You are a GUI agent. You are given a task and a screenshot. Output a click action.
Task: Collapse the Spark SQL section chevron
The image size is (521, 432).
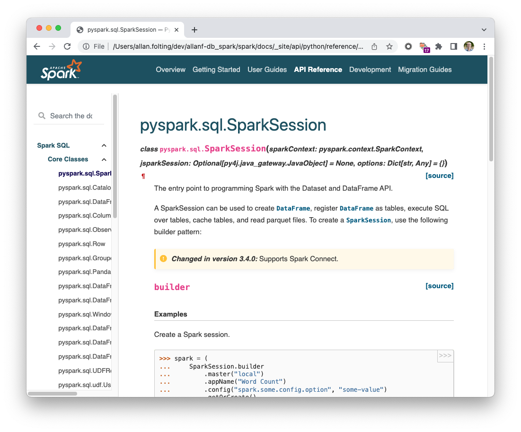tap(104, 146)
